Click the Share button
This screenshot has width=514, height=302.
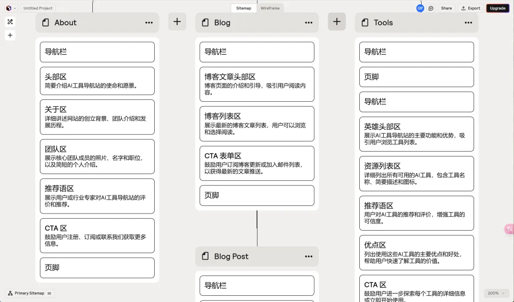[x=446, y=8]
